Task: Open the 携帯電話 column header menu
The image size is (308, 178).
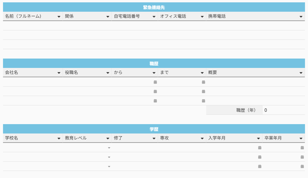Action: click(301, 16)
